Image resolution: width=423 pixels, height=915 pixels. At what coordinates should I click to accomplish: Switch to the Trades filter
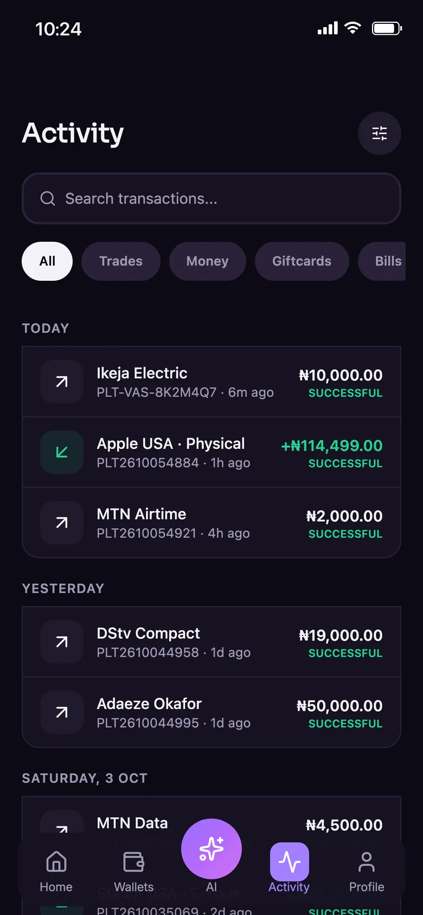121,261
